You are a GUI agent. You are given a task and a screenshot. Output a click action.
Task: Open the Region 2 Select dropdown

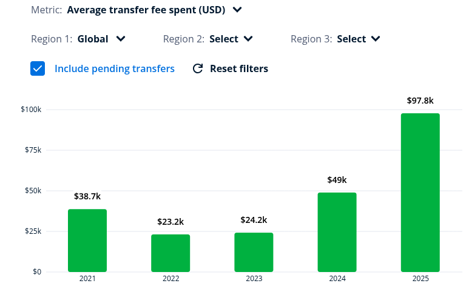pyautogui.click(x=231, y=39)
